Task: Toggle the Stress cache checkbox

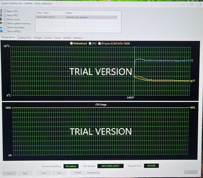Action: 5,19
